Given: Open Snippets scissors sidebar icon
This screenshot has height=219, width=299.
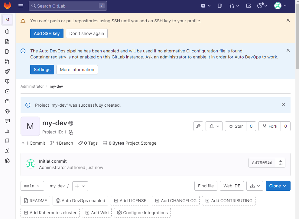Looking at the screenshot, I should 7,151.
